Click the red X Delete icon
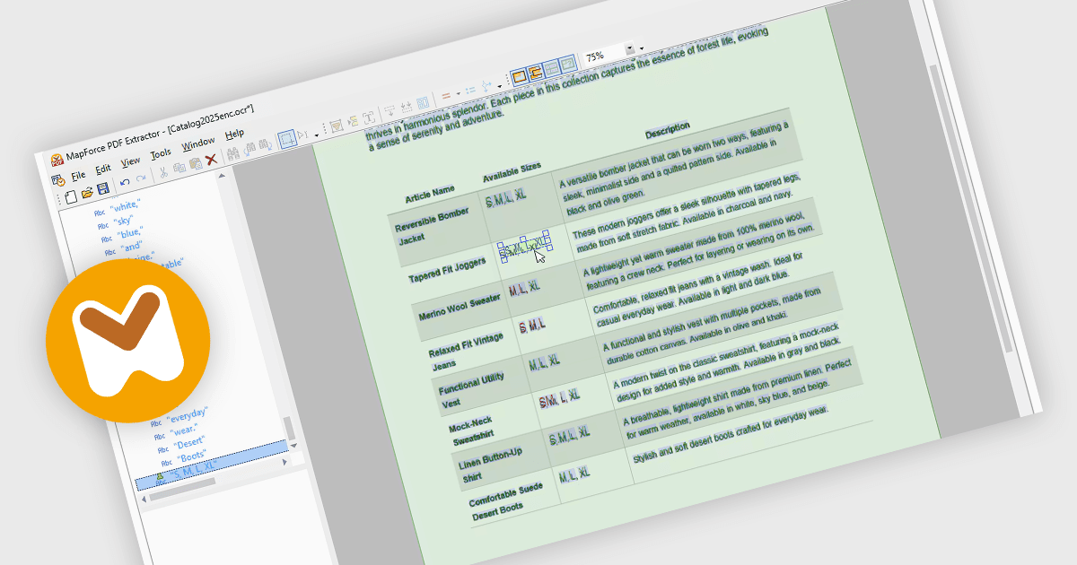This screenshot has height=565, width=1077. tap(211, 159)
